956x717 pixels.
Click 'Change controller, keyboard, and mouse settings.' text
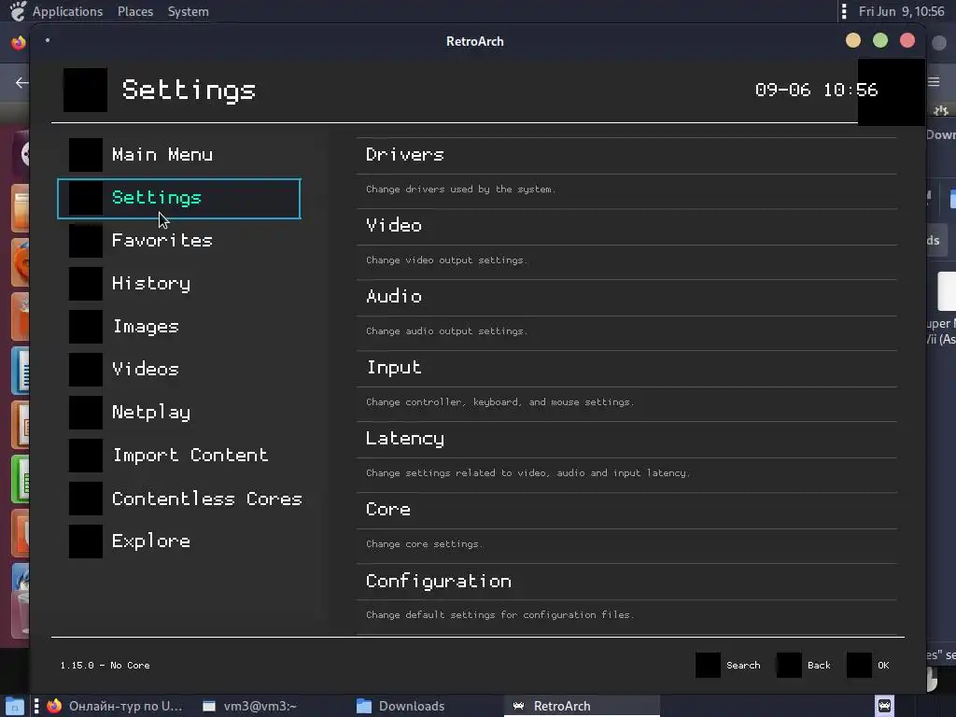click(x=500, y=402)
